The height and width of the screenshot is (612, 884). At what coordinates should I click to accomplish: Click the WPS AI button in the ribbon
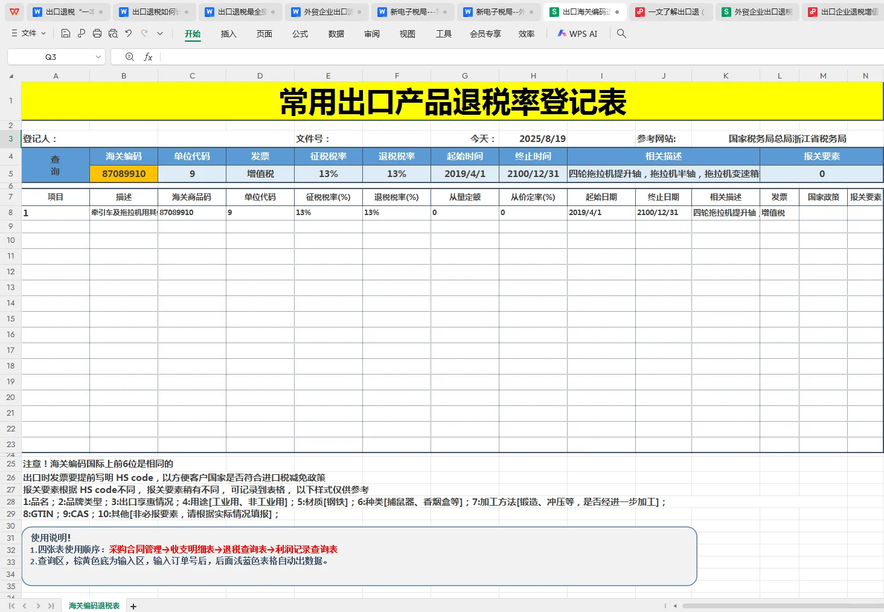pos(577,34)
